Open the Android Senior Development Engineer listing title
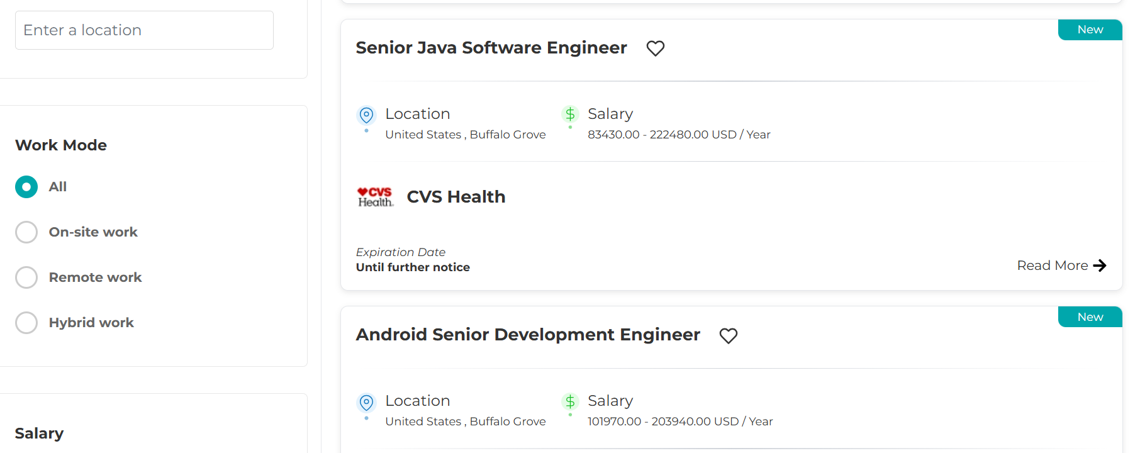1140x453 pixels. [528, 335]
